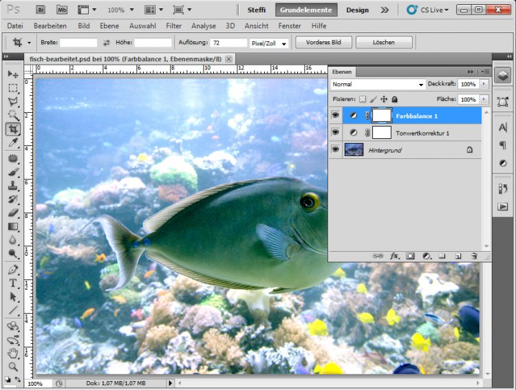Switch to Design workspace
The height and width of the screenshot is (390, 516).
coord(357,10)
